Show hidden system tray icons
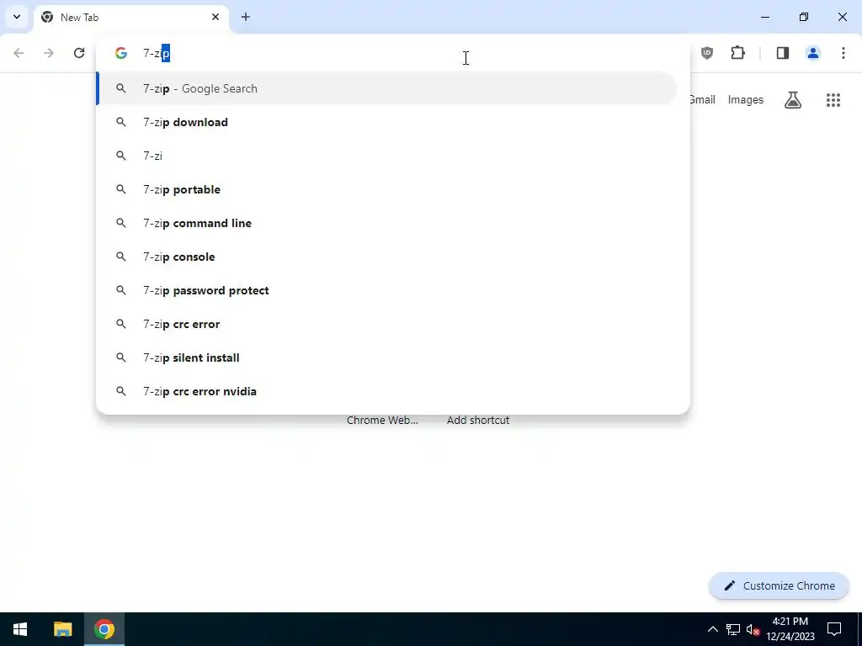 click(712, 629)
